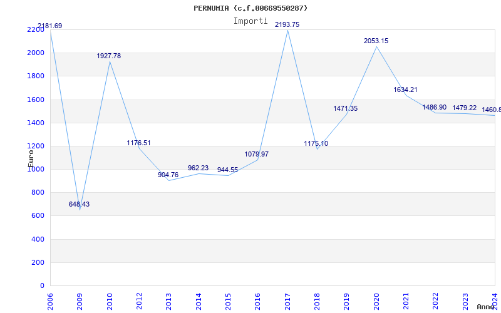Click the y-axis value 800
The height and width of the screenshot is (313, 501).
pos(38,193)
